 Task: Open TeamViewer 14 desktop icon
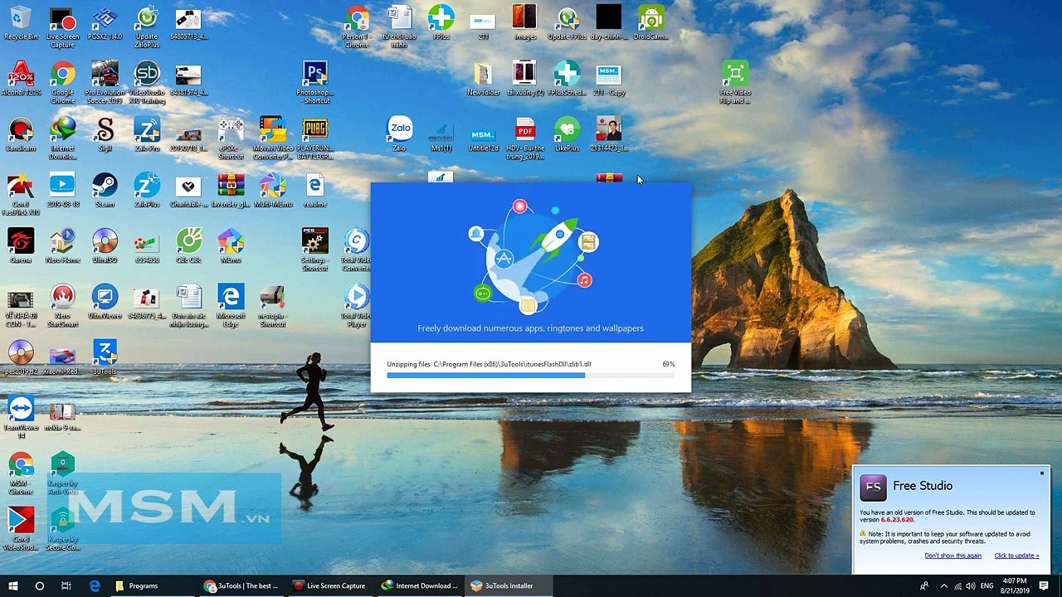[21, 416]
